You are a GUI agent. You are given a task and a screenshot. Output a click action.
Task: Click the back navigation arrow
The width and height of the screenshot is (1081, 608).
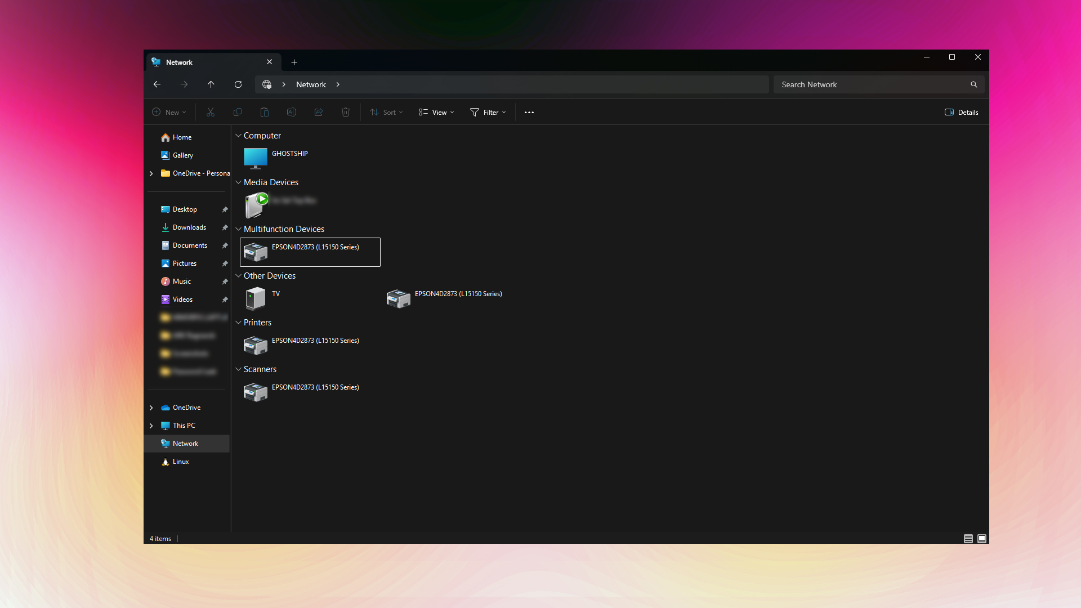click(157, 84)
